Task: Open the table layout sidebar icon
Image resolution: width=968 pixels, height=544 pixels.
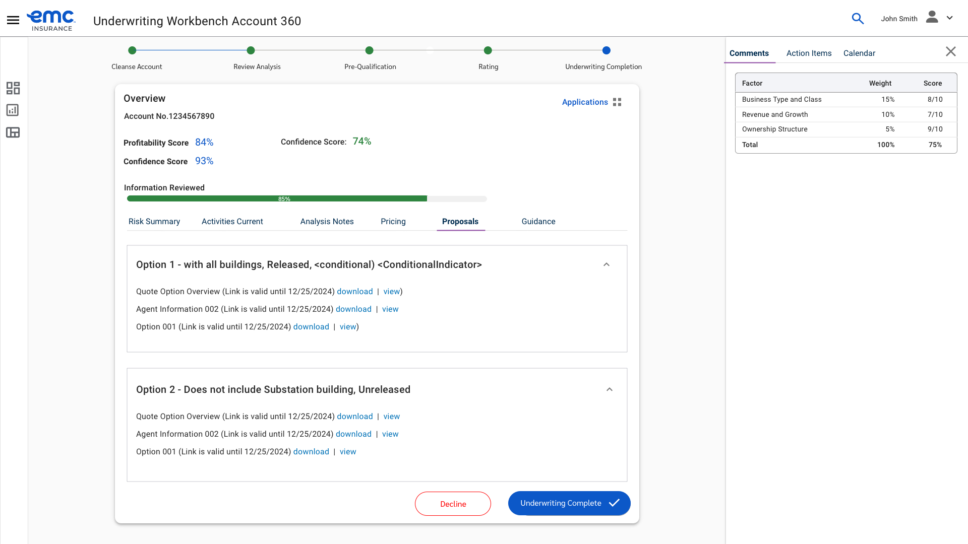Action: pos(13,132)
